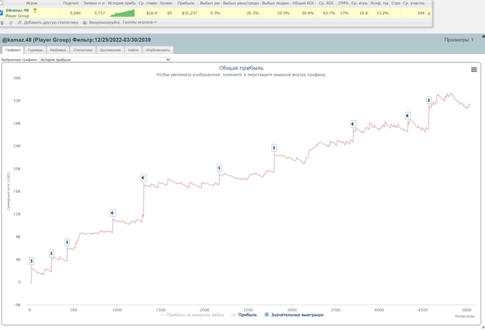Open the Опубликовать tab
The height and width of the screenshot is (330, 485).
(x=158, y=50)
